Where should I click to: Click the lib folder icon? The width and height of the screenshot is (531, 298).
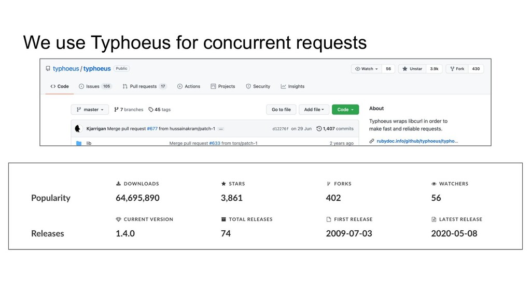79,143
